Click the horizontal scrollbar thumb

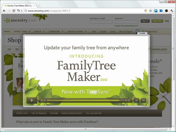coord(86,129)
